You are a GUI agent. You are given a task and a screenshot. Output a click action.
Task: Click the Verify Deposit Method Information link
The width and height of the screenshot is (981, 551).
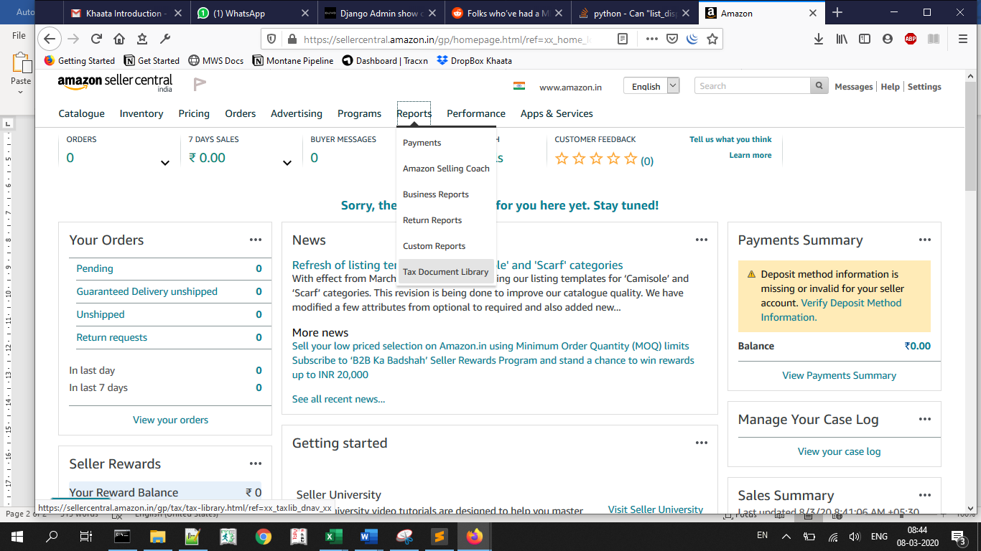coord(831,310)
